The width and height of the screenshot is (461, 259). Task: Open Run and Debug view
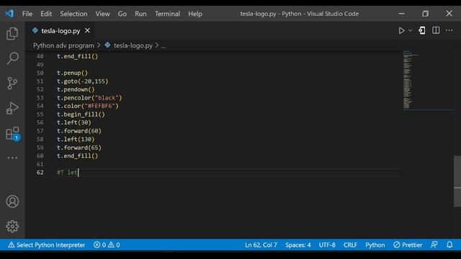(x=12, y=108)
